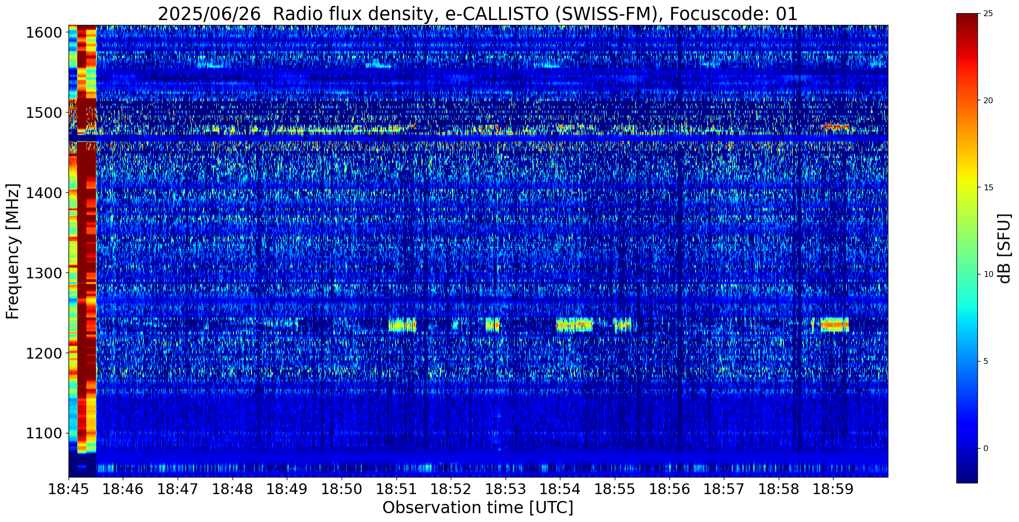Click the plot title text
Viewport: 1019px width, 522px height.
478,14
